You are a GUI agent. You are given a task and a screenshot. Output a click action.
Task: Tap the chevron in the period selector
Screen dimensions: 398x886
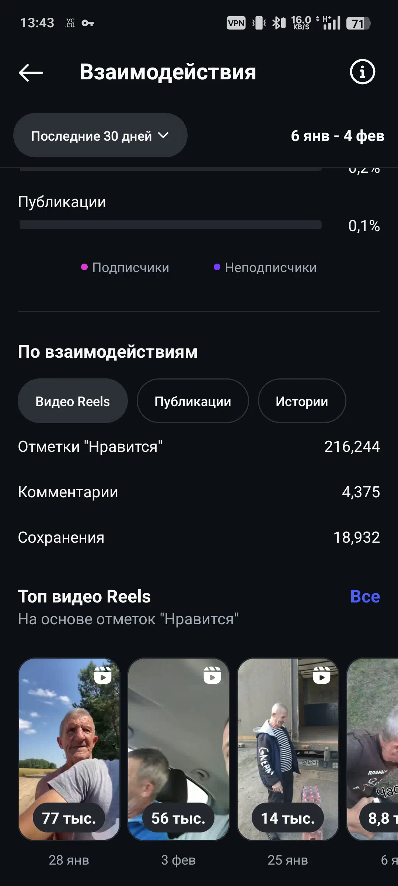pyautogui.click(x=163, y=135)
